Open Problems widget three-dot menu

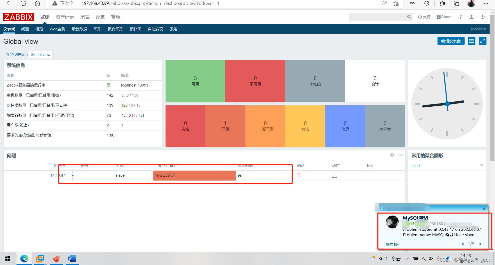tap(401, 155)
